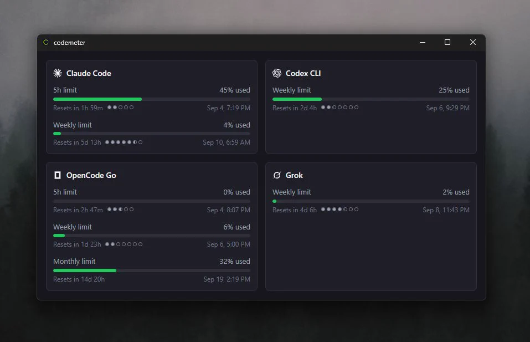This screenshot has height=342, width=530.
Task: Click Grok's Weekly limit label
Action: coord(292,192)
